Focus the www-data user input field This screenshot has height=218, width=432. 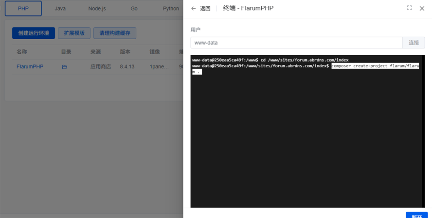296,43
